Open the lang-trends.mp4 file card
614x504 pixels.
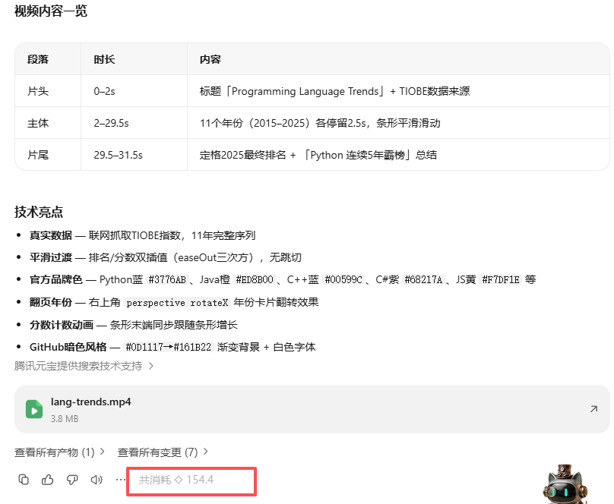click(x=312, y=409)
